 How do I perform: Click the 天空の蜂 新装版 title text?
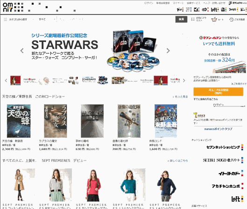coord(13,141)
